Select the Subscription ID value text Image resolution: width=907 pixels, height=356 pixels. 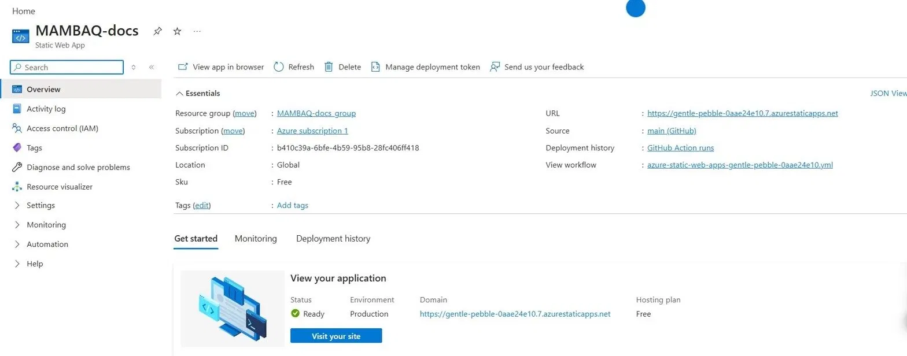click(348, 148)
